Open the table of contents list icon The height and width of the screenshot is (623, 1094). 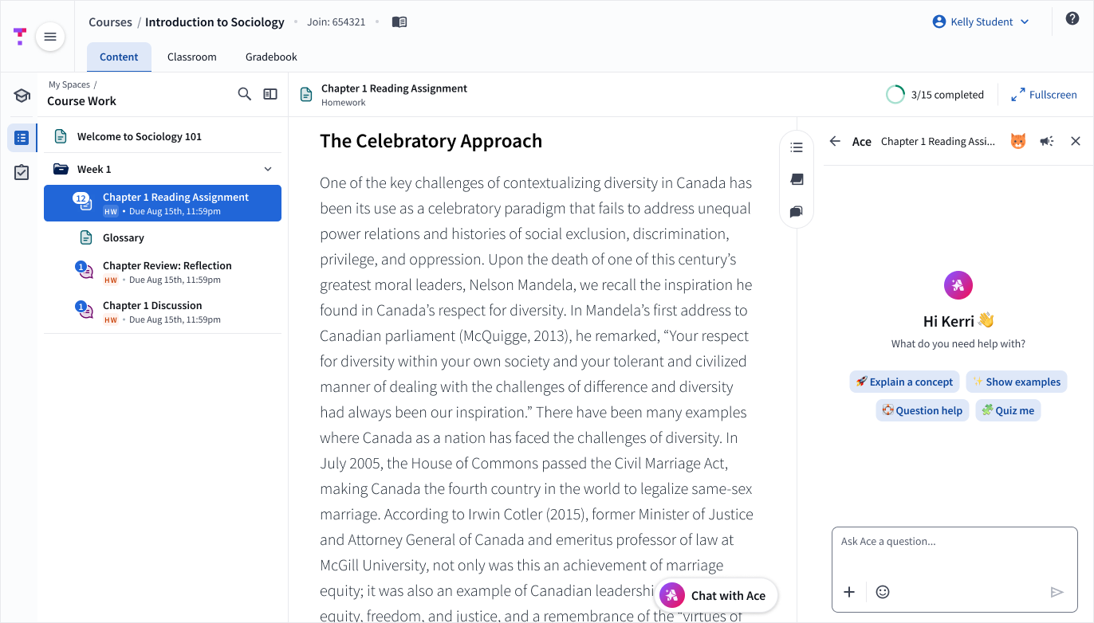[x=796, y=147]
